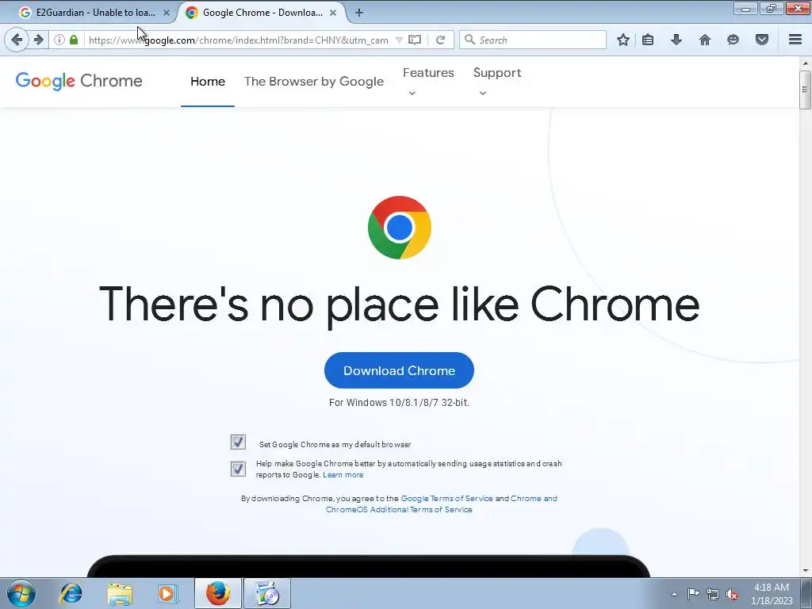This screenshot has height=609, width=812.
Task: Click the green padlock security icon
Action: click(74, 40)
